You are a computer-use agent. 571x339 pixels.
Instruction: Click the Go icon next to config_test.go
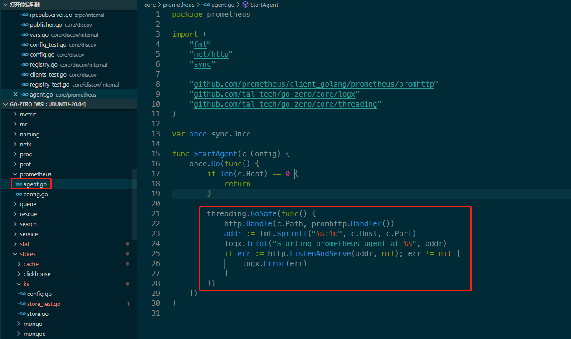click(x=24, y=44)
